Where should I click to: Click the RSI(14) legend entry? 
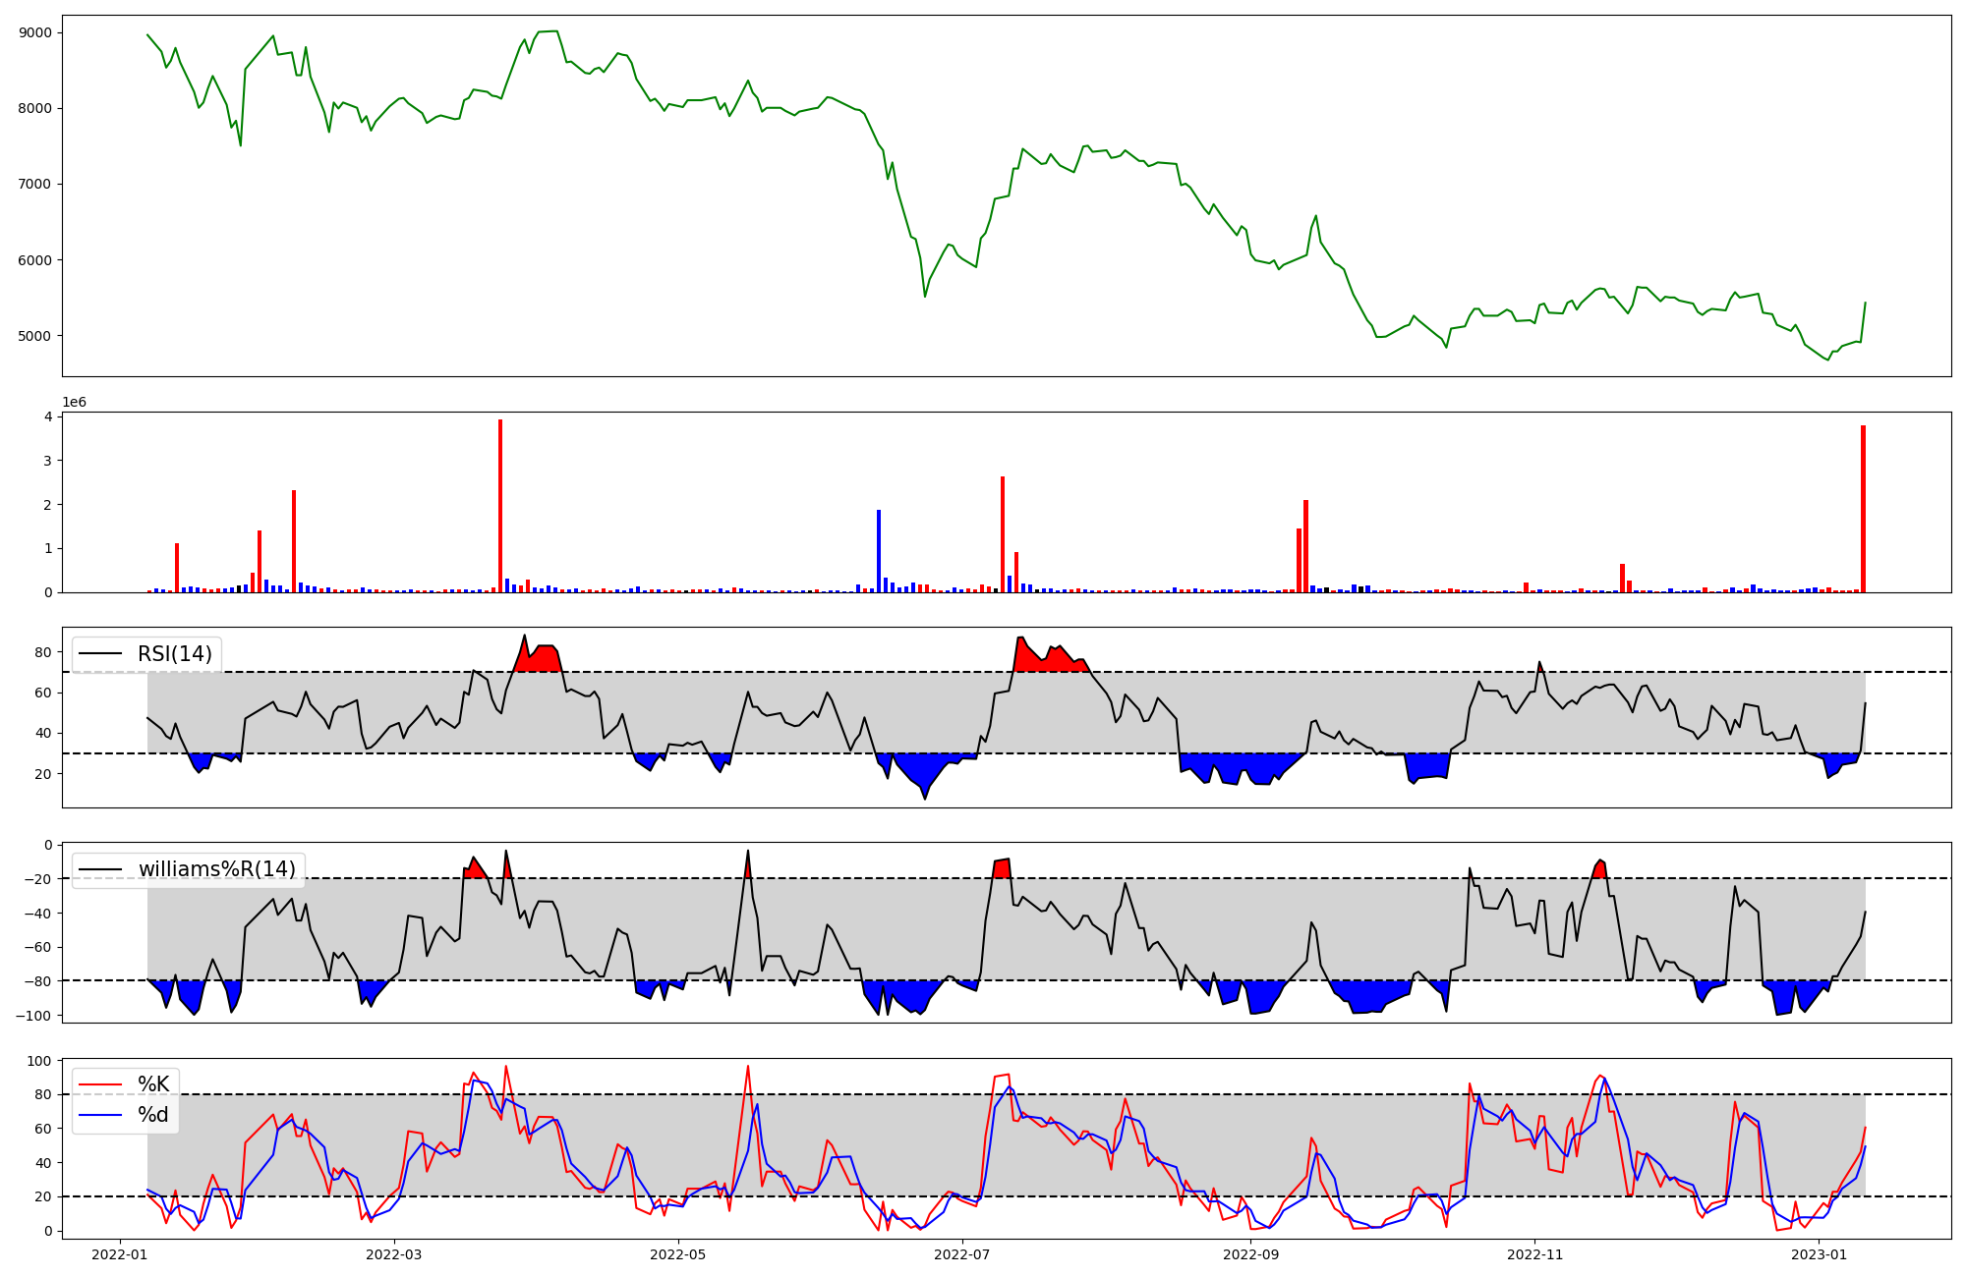[x=174, y=654]
